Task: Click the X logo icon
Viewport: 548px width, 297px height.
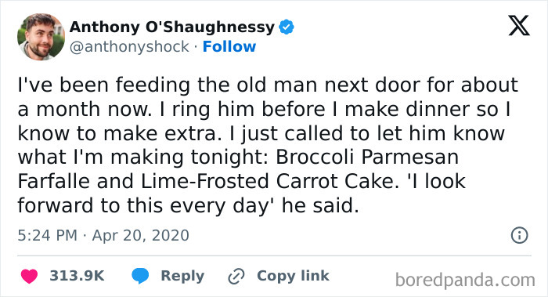Action: pos(519,26)
